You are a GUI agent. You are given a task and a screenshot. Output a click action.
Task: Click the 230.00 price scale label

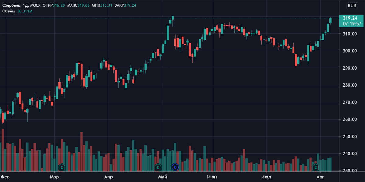(350, 171)
